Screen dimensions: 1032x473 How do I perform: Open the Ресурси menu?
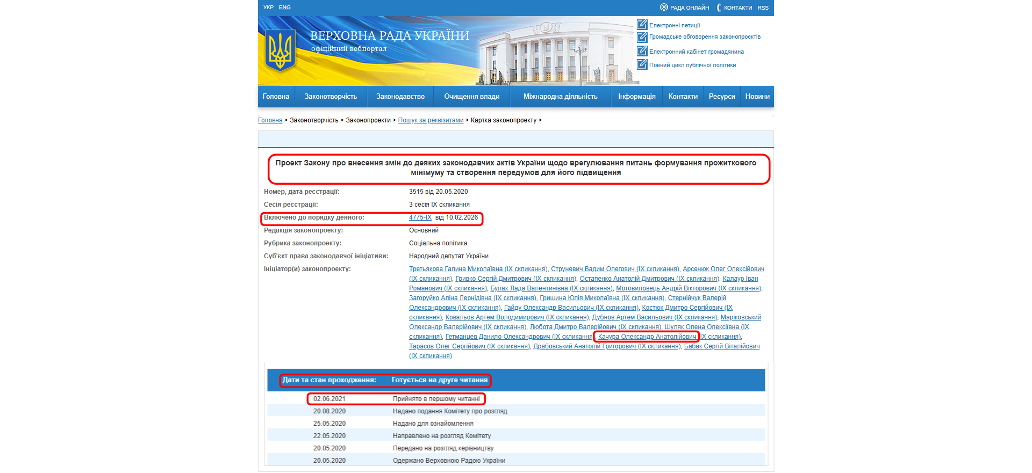722,97
